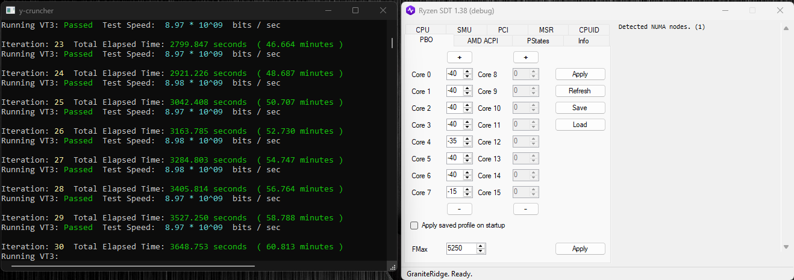Image resolution: width=794 pixels, height=280 pixels.
Task: Click the Save profile button
Action: coord(580,108)
